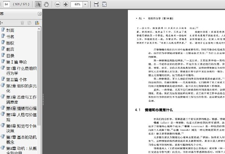The width and height of the screenshot is (225, 154).
Task: Open bookmark 第5章 人格与价值观
Action: pyautogui.click(x=21, y=117)
